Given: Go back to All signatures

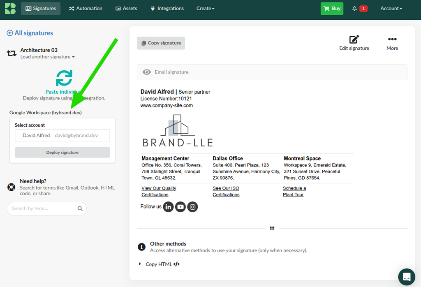Looking at the screenshot, I should pos(30,33).
